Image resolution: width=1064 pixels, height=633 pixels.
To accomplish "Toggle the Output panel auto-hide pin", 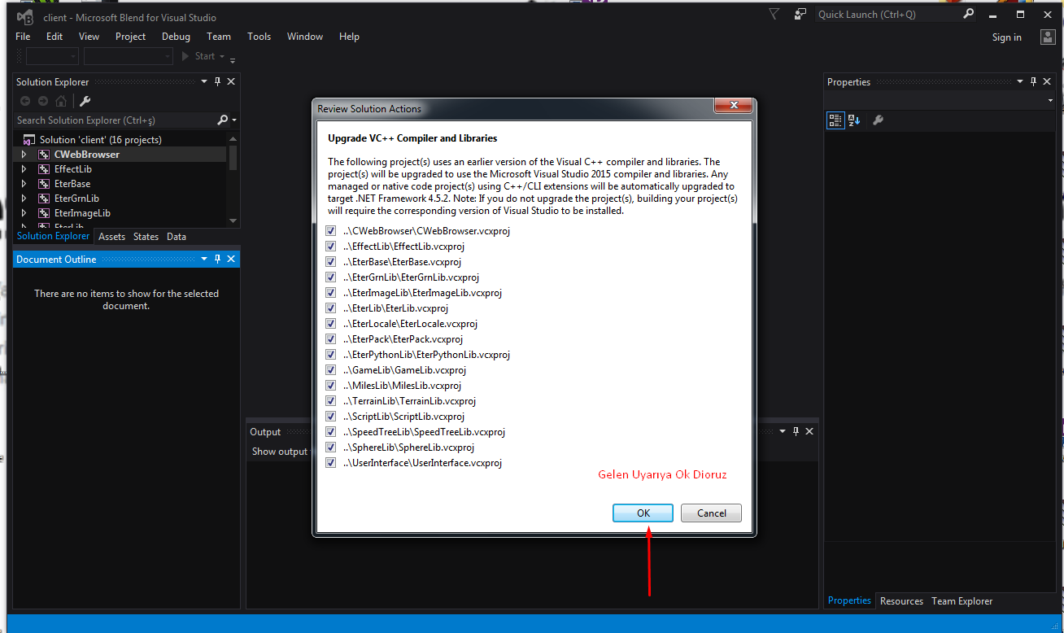I will click(796, 431).
